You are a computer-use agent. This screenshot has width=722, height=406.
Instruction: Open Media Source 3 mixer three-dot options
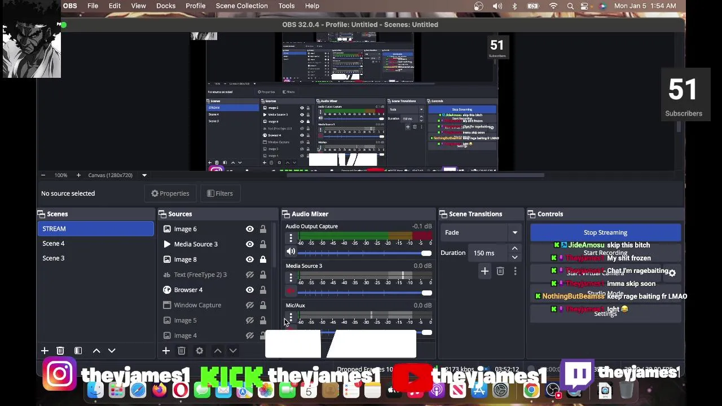point(290,277)
